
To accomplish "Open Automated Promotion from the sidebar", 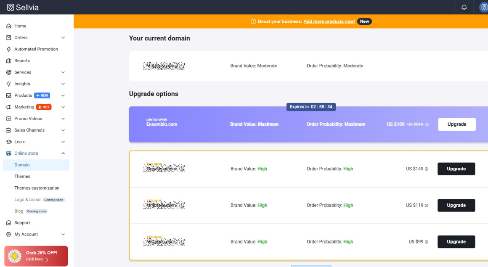I will pyautogui.click(x=36, y=49).
